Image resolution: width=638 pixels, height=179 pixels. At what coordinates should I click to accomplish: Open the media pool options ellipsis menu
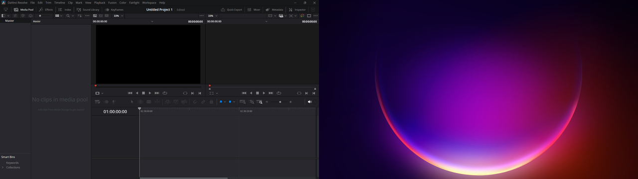click(x=87, y=16)
